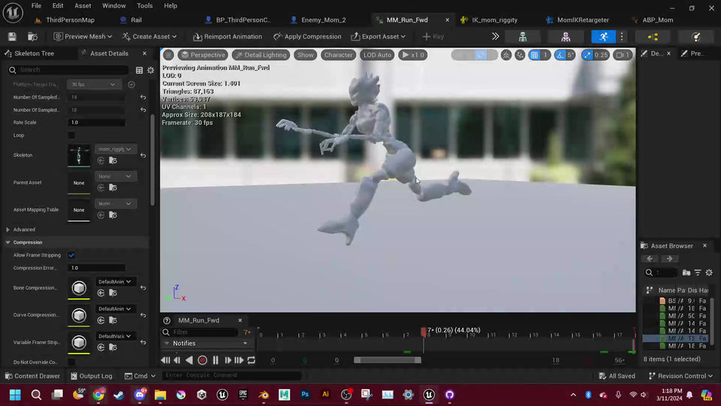Record the animation

tap(203, 360)
